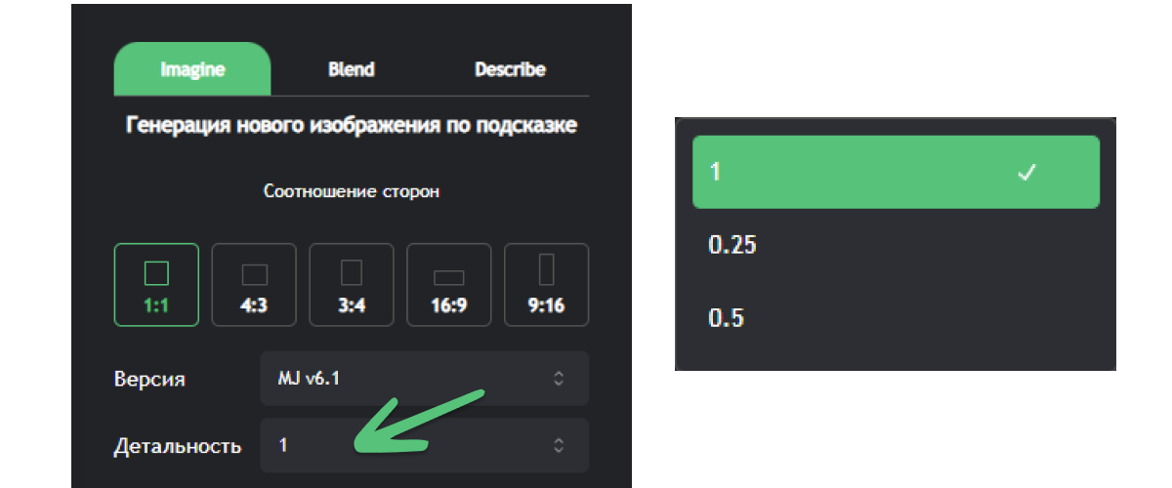Switch to the Imagine tab
Screen dimensions: 1172x488
(x=192, y=69)
